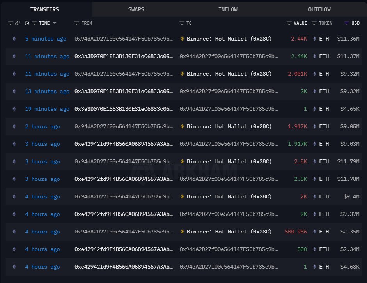Click Binance logo in $11.79M row
Image resolution: width=367 pixels, height=283 pixels.
click(x=182, y=161)
